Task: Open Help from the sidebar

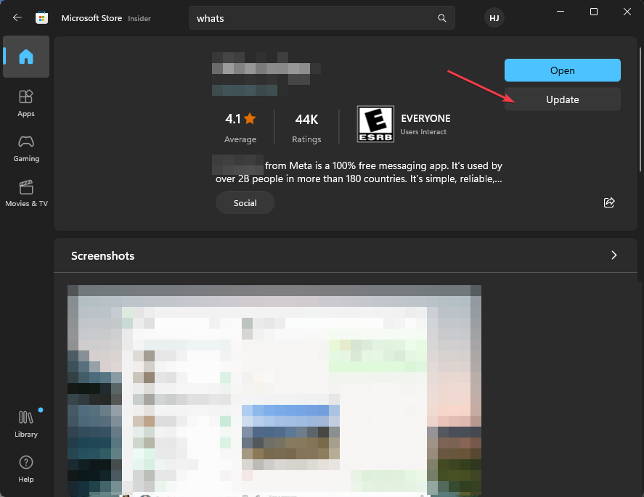Action: pos(26,469)
